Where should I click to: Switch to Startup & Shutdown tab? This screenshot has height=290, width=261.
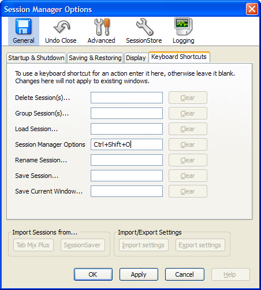pyautogui.click(x=36, y=58)
